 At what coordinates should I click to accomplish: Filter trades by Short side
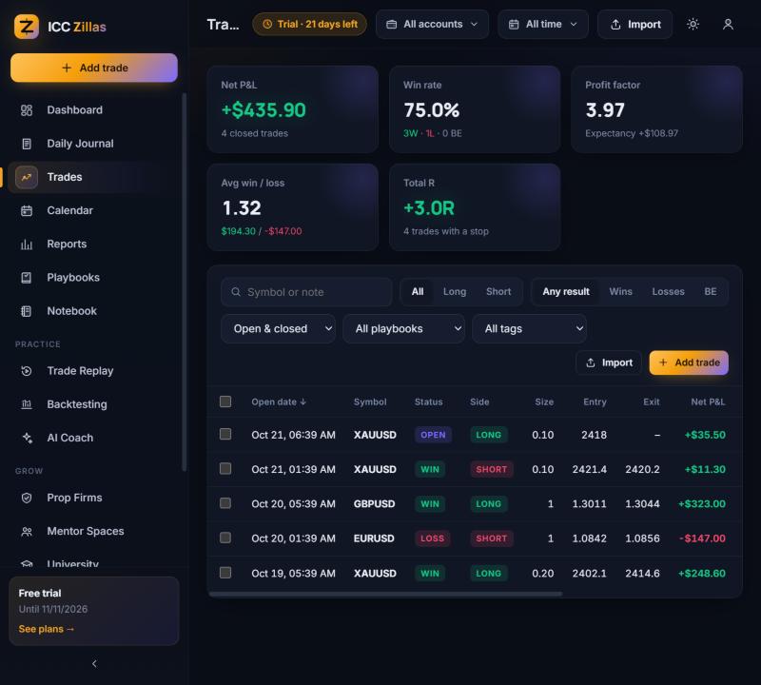498,292
